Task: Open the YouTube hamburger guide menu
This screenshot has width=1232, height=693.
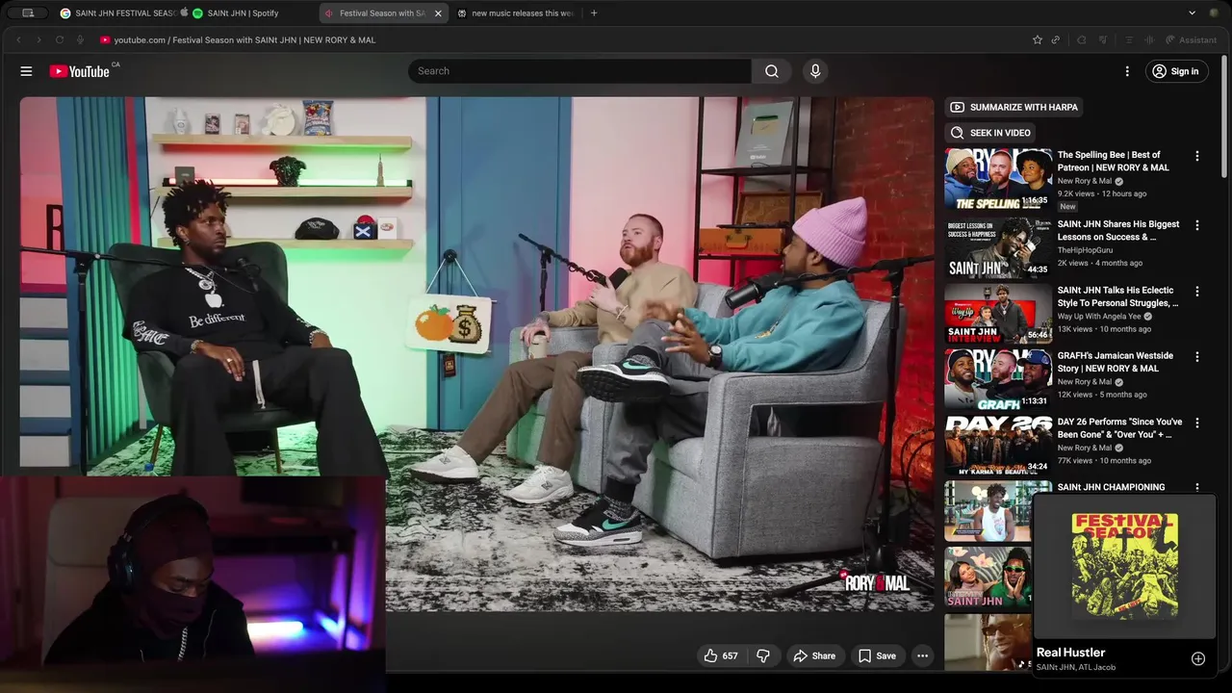Action: point(26,71)
